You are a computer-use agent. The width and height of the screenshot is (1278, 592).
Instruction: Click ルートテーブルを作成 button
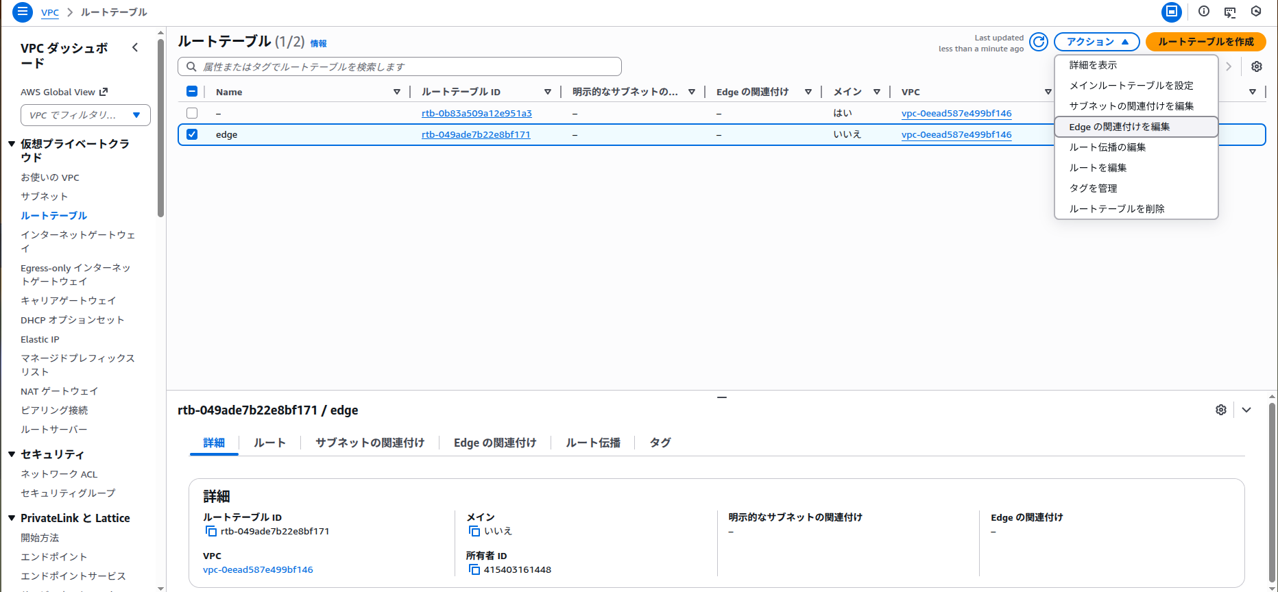(1206, 42)
